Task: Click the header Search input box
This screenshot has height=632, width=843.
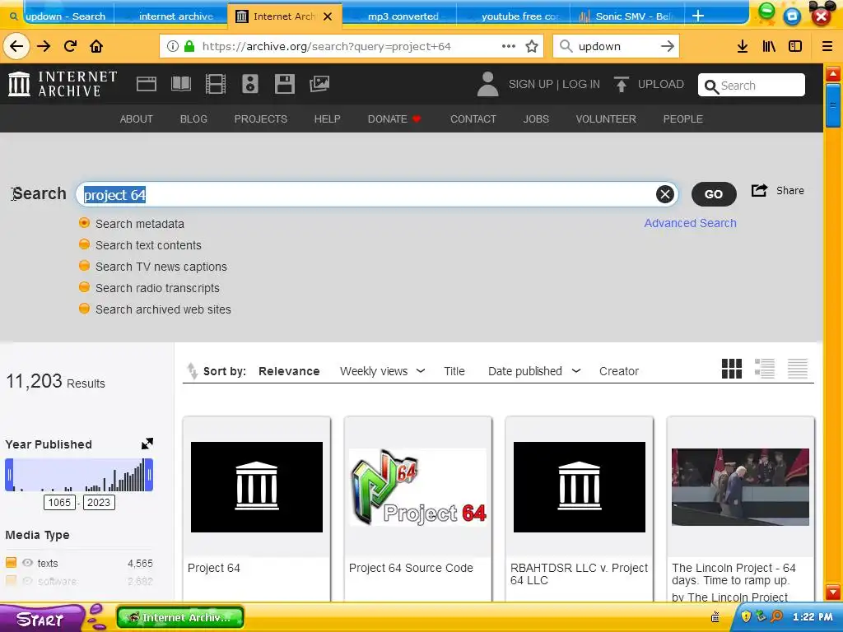Action: pyautogui.click(x=751, y=85)
